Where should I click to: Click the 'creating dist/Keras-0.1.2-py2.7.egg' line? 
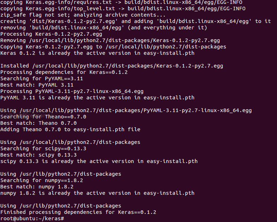click(x=135, y=22)
